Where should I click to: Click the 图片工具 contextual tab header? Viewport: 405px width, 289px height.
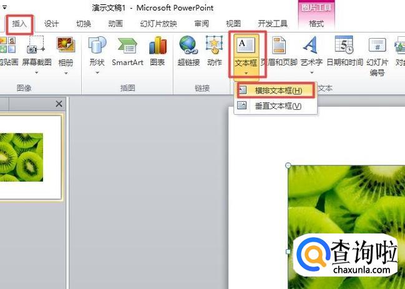coord(316,7)
